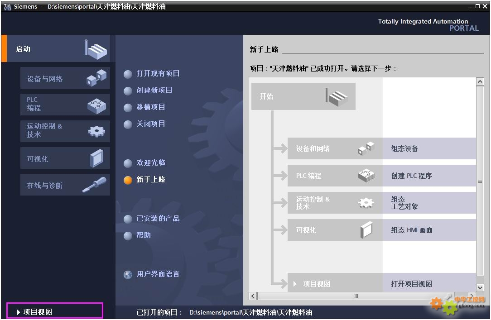491x320 pixels.
Task: Open the 运动控制 & 技术 portal tab
Action: pyautogui.click(x=65, y=131)
